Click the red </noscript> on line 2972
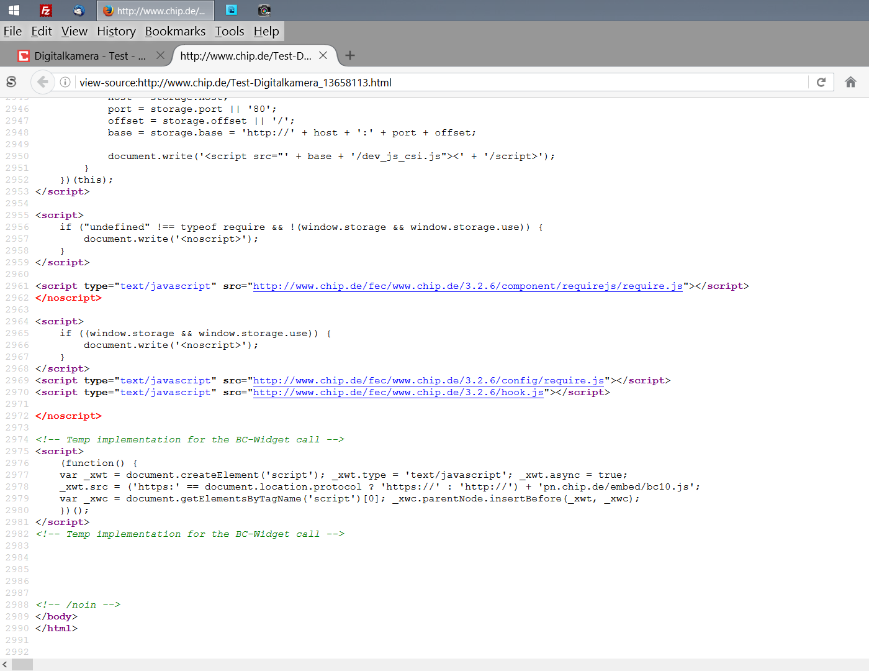The width and height of the screenshot is (869, 671). pos(68,416)
